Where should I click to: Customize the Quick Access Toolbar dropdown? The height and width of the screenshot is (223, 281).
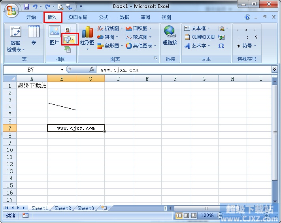pos(81,6)
